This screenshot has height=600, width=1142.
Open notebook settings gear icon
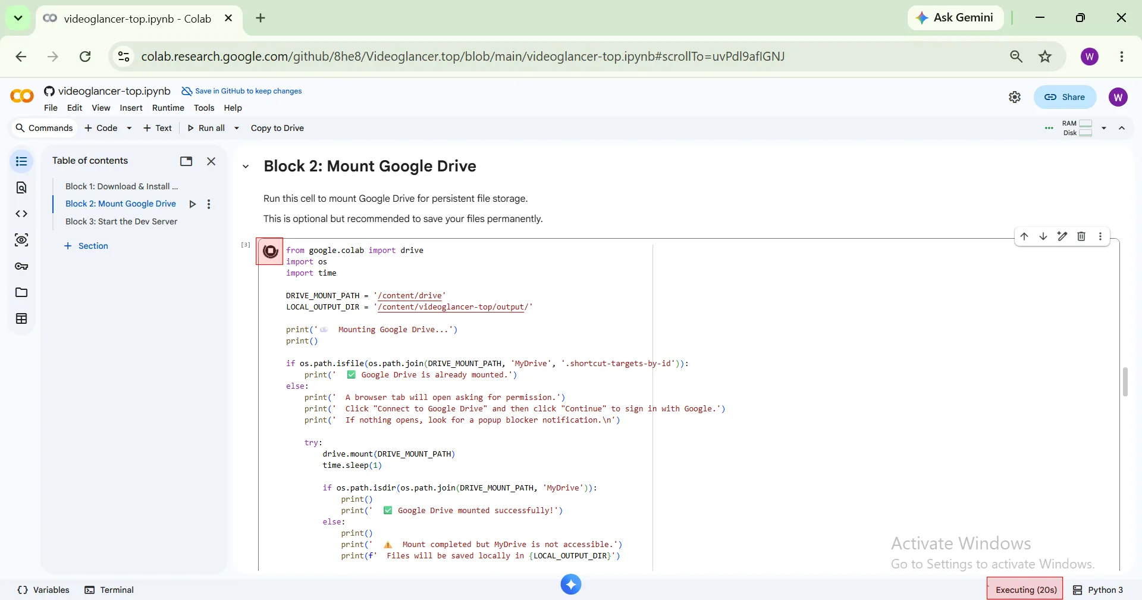1015,97
